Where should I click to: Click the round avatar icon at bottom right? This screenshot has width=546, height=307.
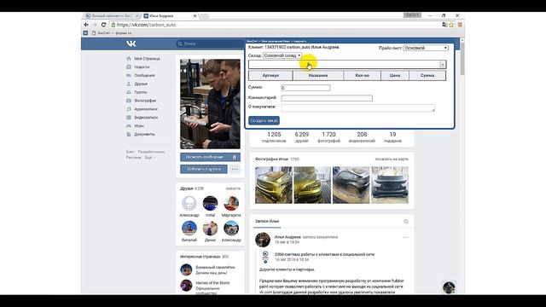click(x=449, y=287)
